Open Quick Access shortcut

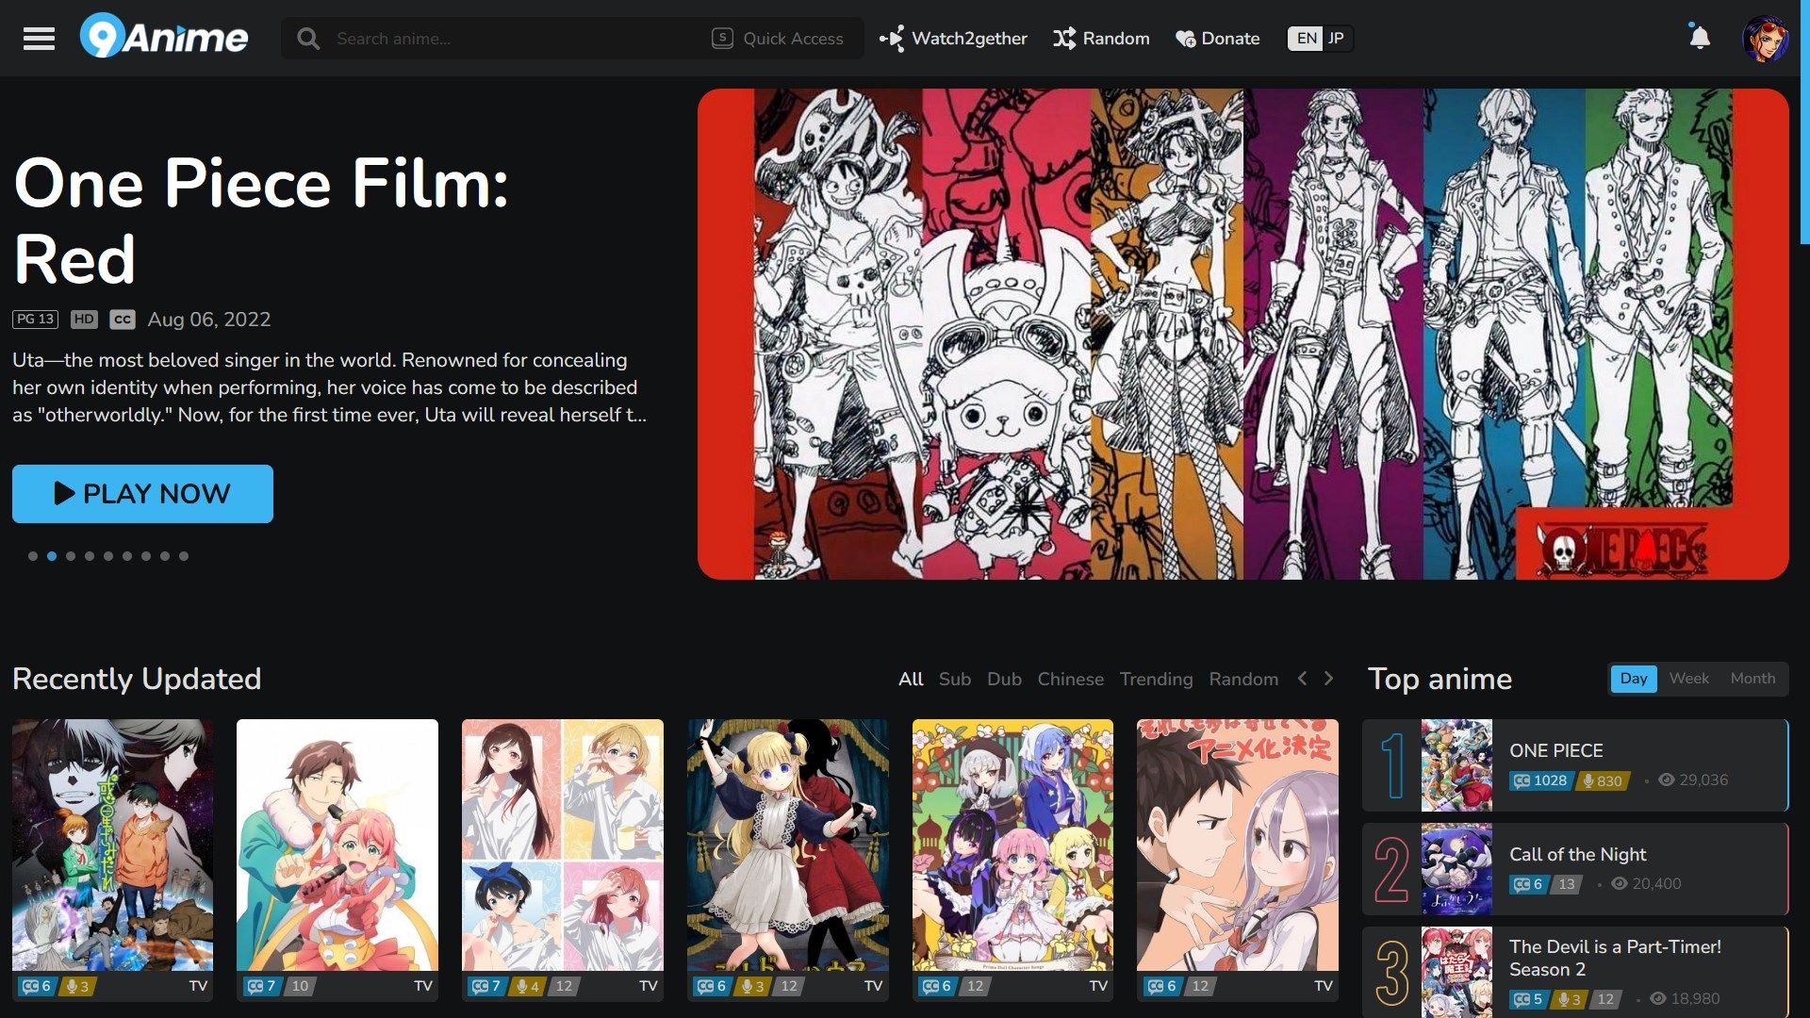pos(778,39)
